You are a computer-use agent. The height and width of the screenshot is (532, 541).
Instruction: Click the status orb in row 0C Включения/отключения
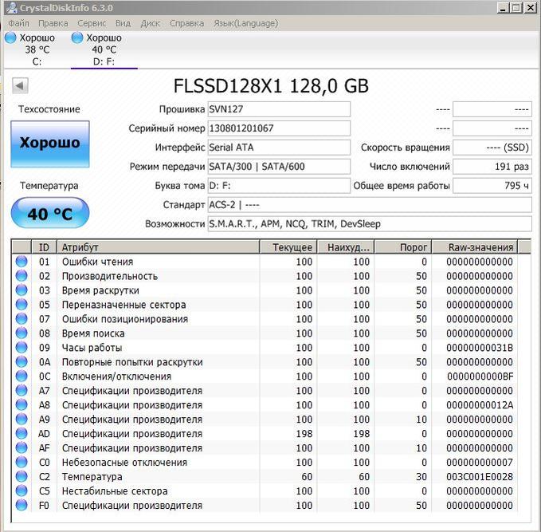click(22, 376)
